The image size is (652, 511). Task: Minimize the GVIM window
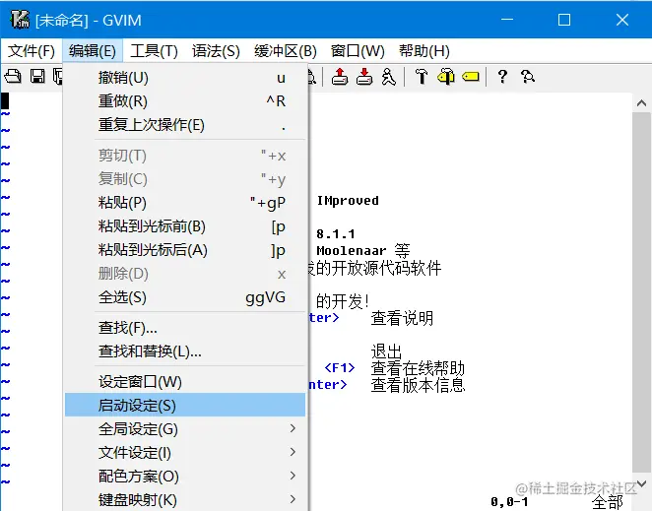click(x=507, y=20)
